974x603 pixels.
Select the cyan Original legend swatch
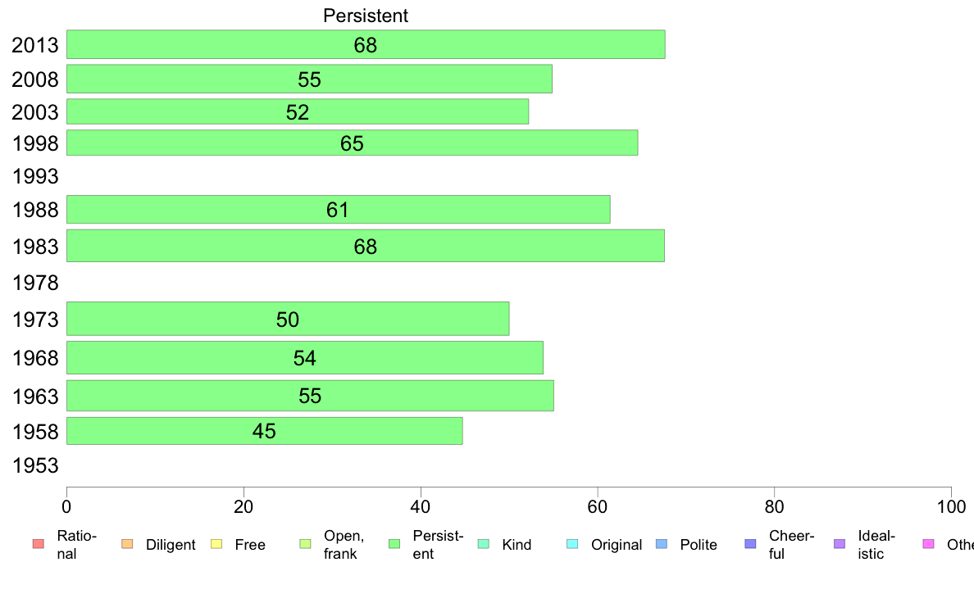tap(572, 544)
